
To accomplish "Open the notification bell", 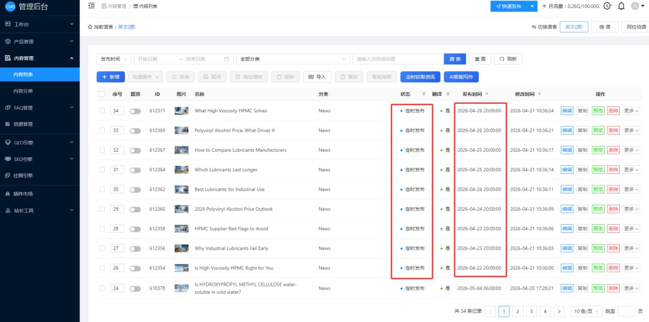I will point(621,6).
